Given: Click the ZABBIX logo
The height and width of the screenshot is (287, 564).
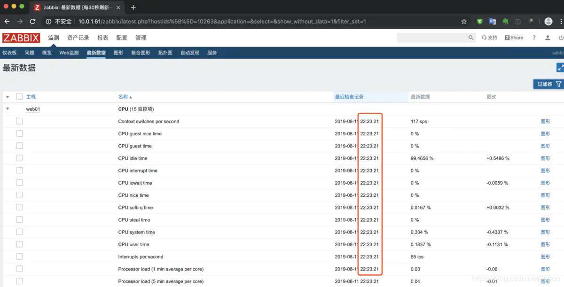Looking at the screenshot, I should pyautogui.click(x=21, y=38).
